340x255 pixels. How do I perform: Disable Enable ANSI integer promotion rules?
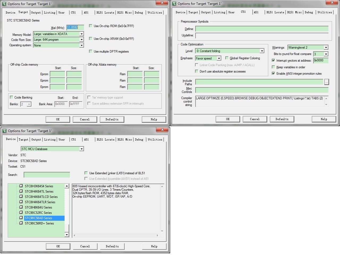tap(273, 73)
